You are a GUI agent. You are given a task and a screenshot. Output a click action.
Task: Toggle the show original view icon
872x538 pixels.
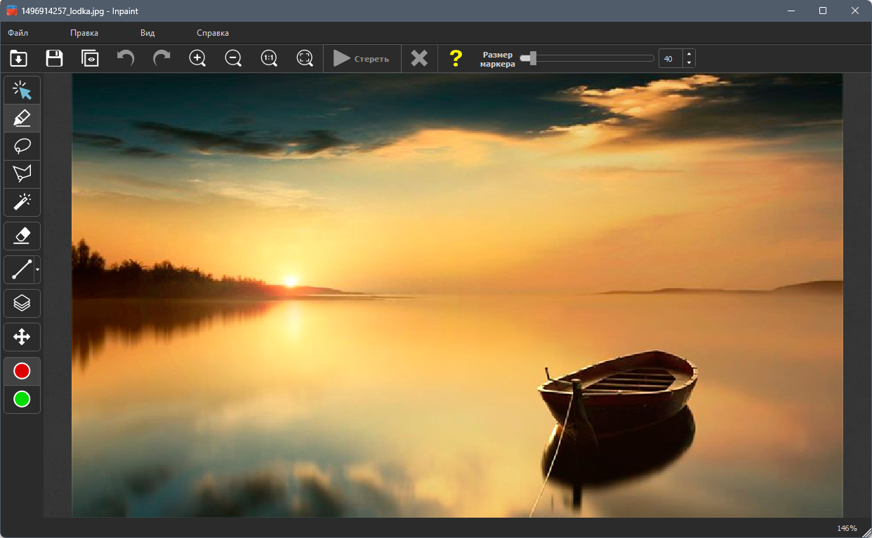click(90, 58)
